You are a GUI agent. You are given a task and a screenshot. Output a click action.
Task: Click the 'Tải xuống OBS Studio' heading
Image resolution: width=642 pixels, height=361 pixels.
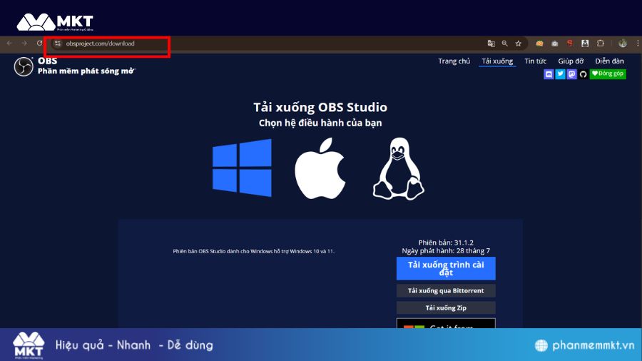tap(320, 107)
